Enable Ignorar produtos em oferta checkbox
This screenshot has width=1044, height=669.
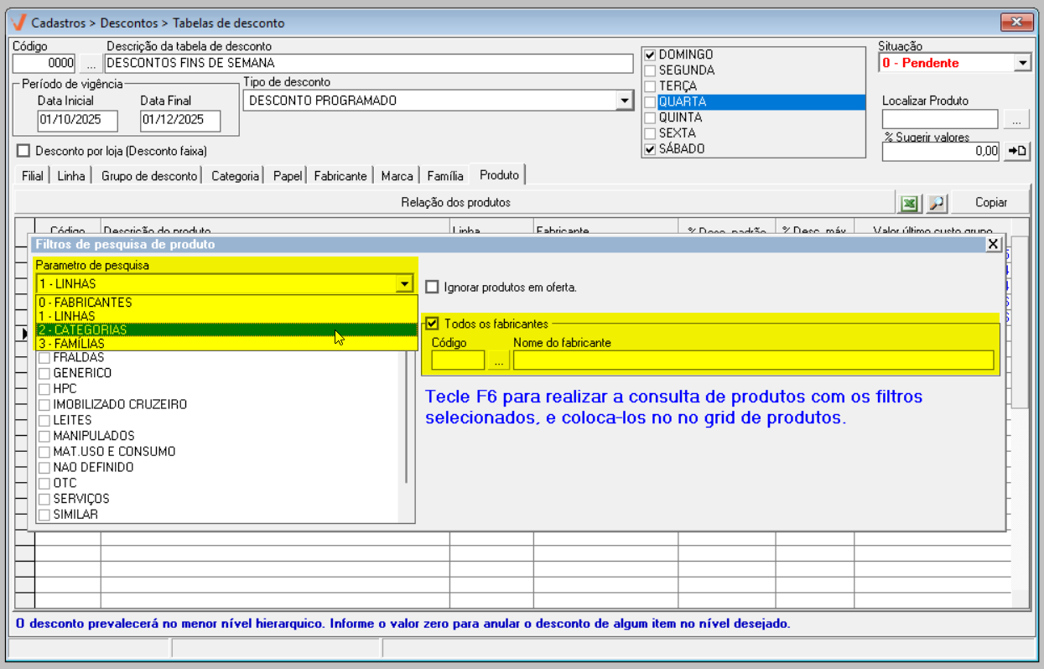(432, 287)
